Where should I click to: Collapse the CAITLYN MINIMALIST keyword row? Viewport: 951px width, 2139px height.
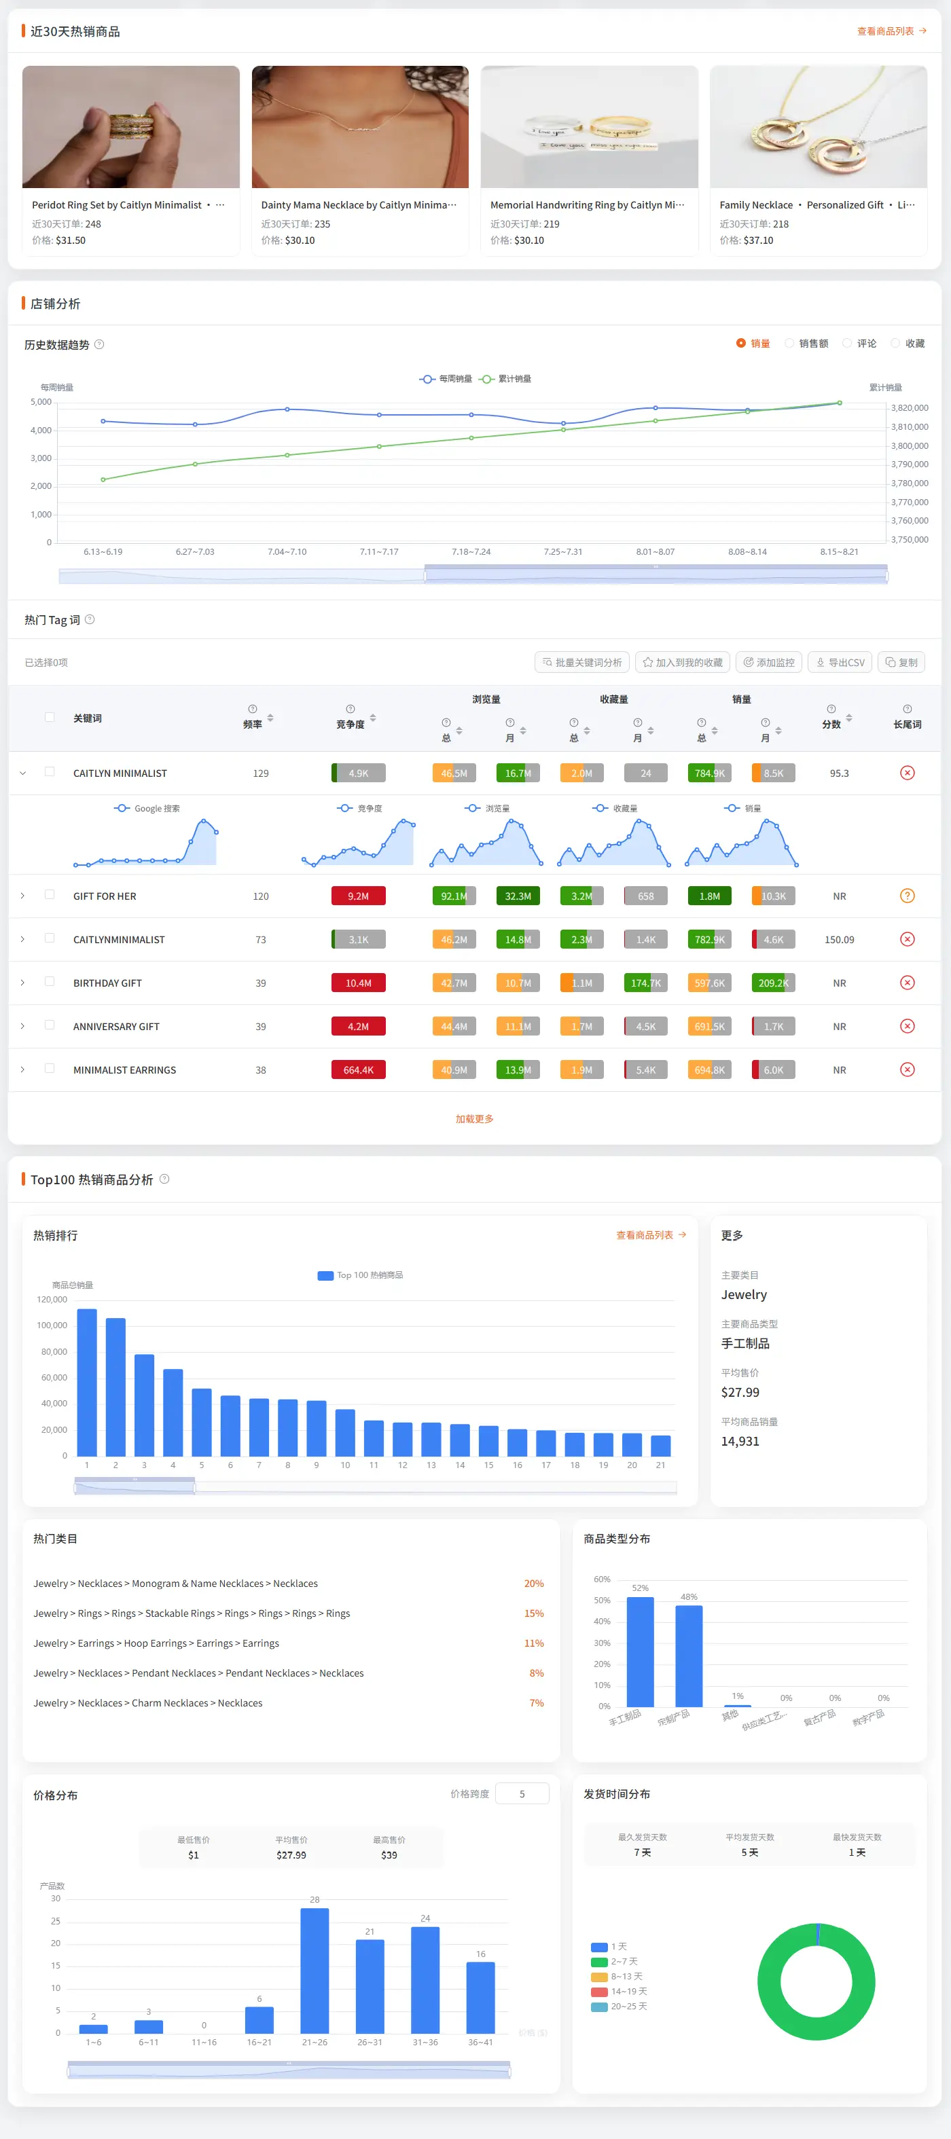[22, 773]
